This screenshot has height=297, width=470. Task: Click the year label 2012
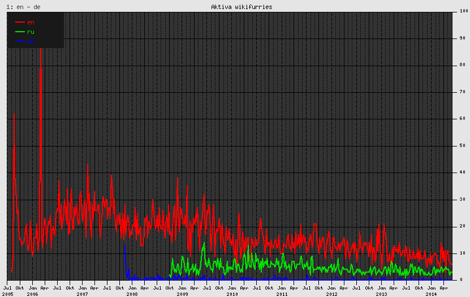(x=331, y=294)
